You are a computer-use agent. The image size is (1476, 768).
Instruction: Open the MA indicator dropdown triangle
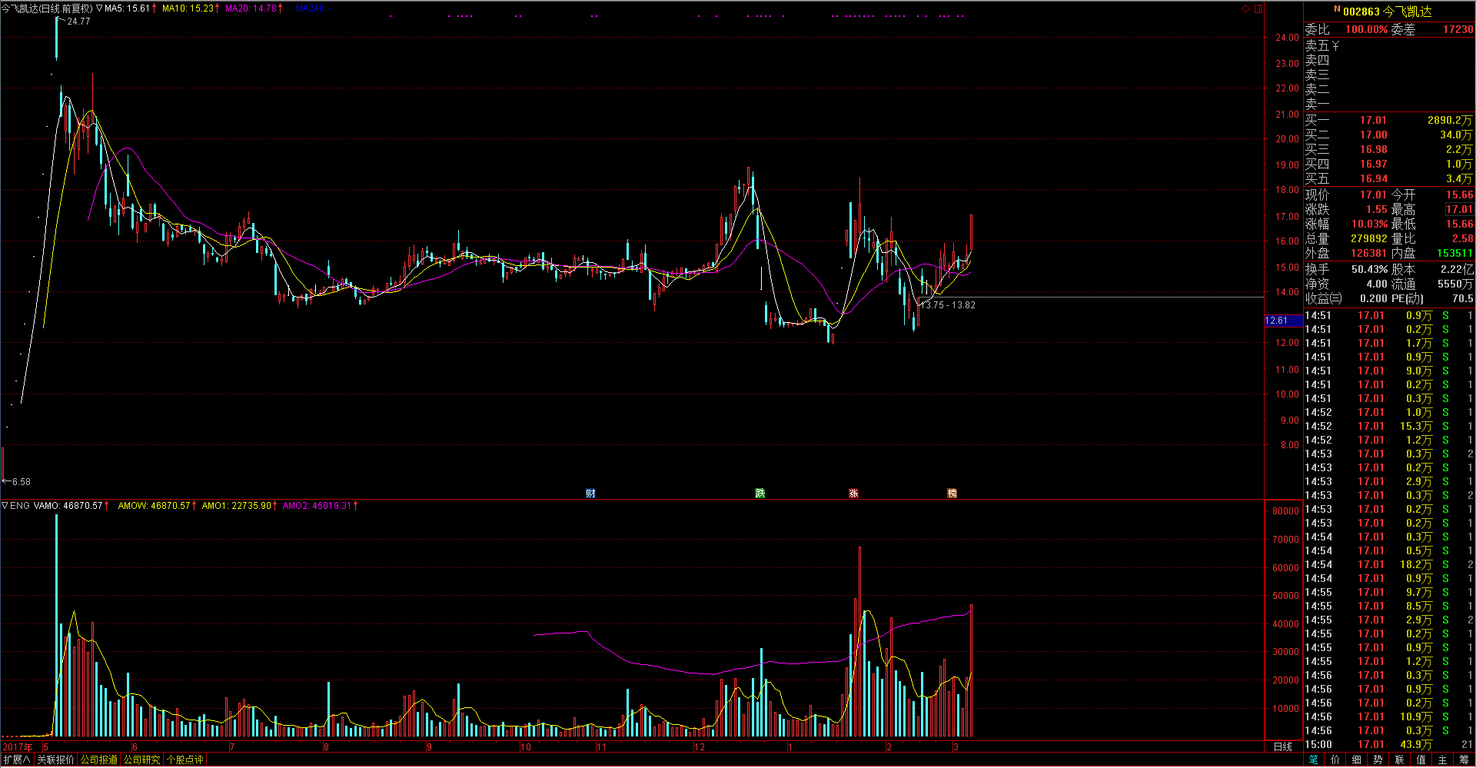pos(99,8)
